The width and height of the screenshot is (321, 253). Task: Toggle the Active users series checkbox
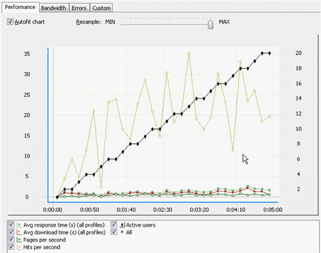point(114,225)
